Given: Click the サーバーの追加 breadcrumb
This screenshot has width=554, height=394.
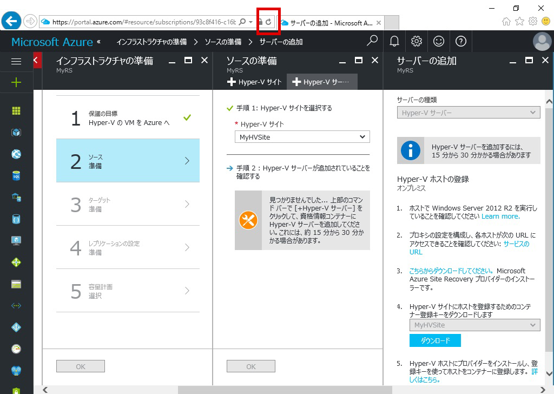Looking at the screenshot, I should [x=281, y=42].
